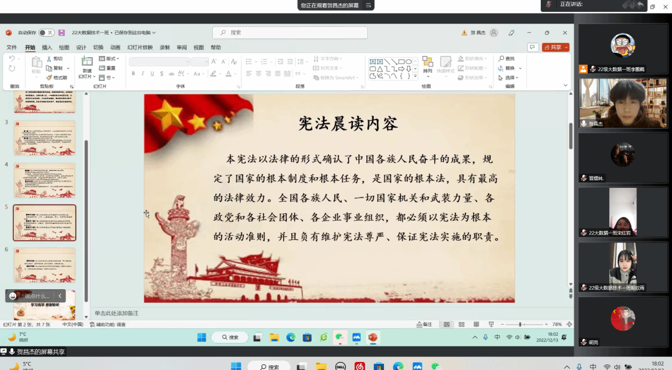Open the Insert (插入) tab
672x370 pixels.
pos(47,47)
